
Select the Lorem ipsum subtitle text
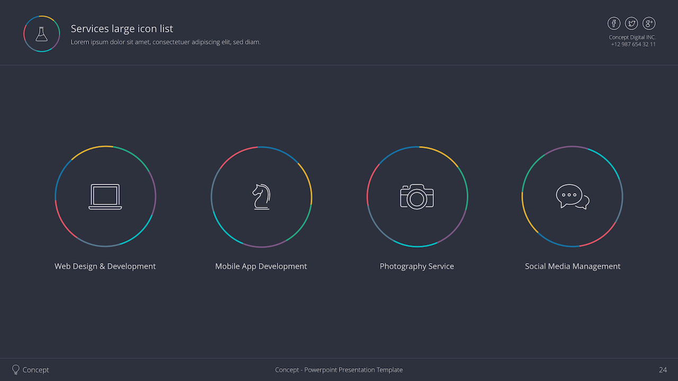coord(165,42)
